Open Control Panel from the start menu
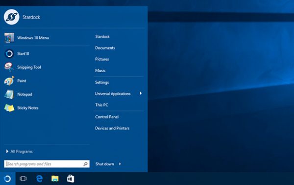The height and width of the screenshot is (185, 294). click(107, 117)
